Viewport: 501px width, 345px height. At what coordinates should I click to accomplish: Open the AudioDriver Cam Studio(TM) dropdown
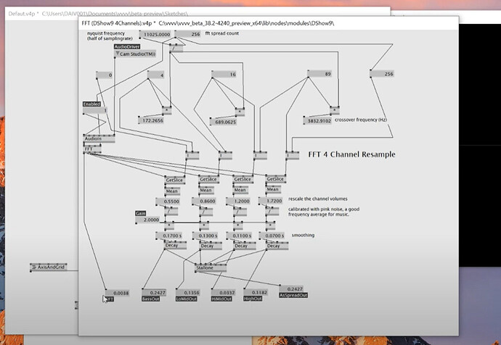[x=135, y=54]
